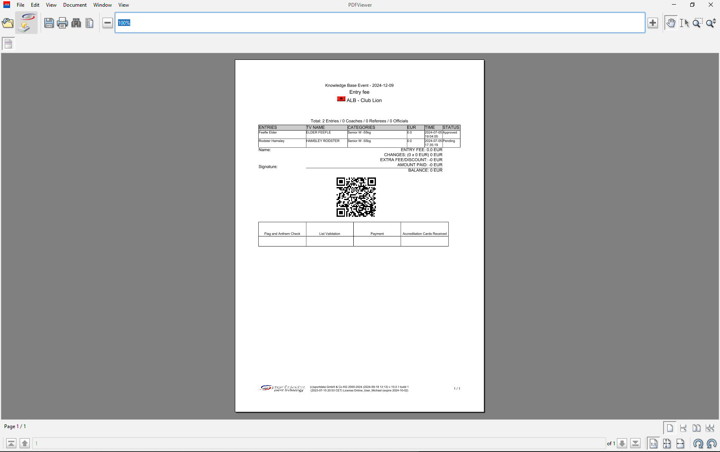Image resolution: width=720 pixels, height=452 pixels.
Task: Click 'Payment' box label
Action: coord(377,234)
